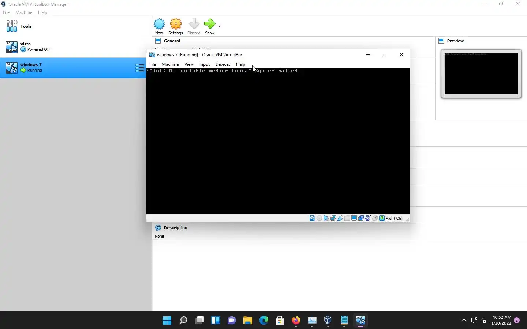This screenshot has width=527, height=329.
Task: Click the Right Ctrl host key label
Action: tap(394, 218)
